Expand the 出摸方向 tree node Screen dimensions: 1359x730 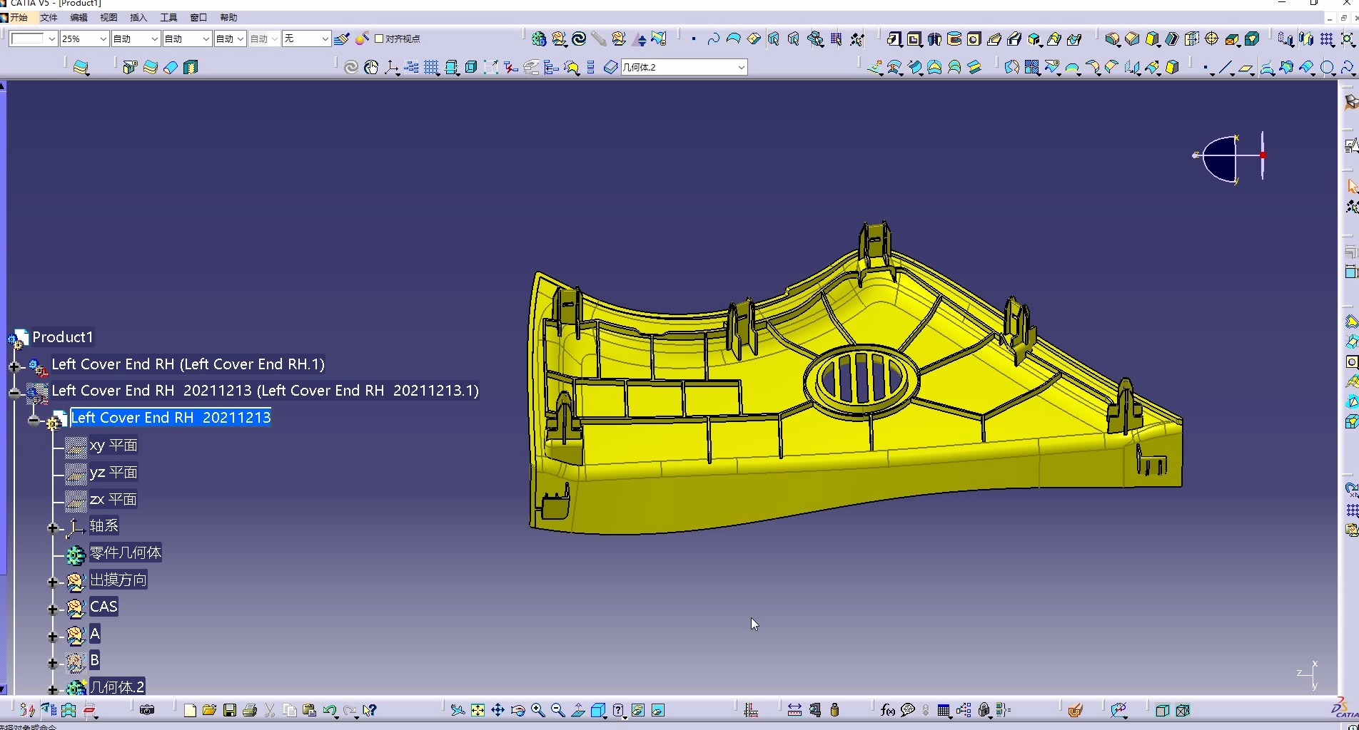[x=52, y=582]
